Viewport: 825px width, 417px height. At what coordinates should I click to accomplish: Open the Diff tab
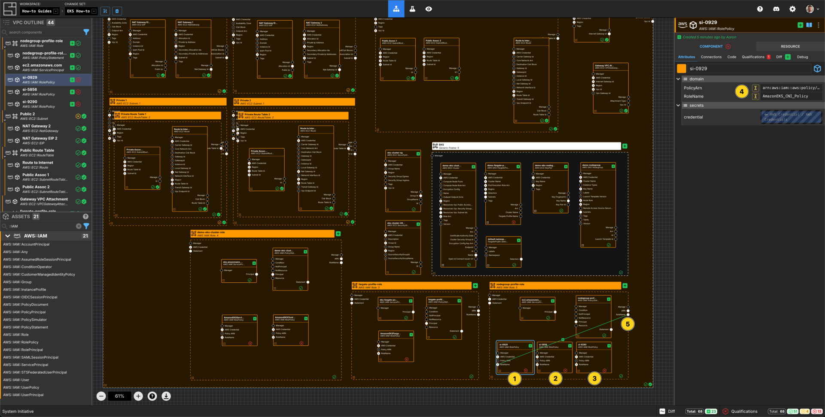pyautogui.click(x=783, y=57)
